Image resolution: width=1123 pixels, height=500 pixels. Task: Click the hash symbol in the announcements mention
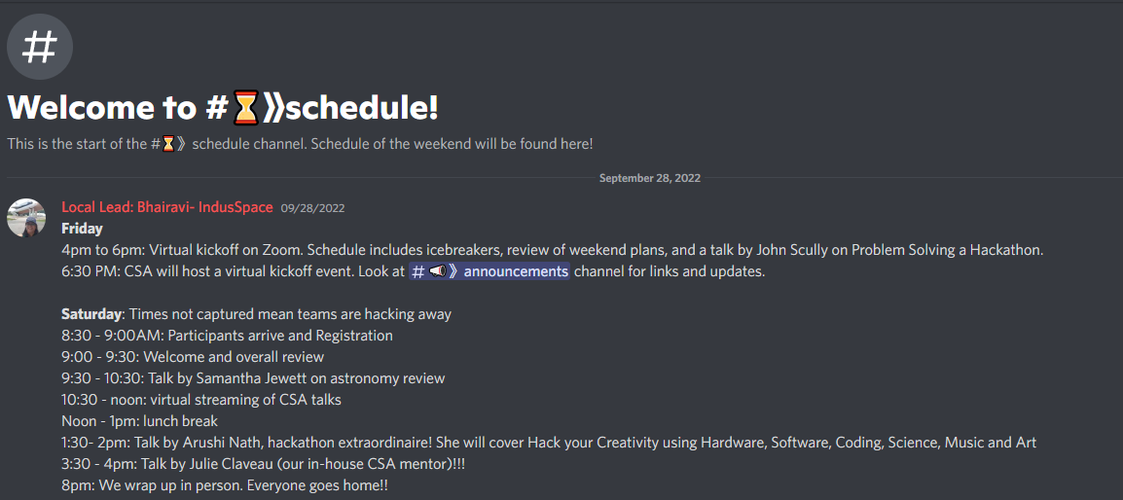pos(418,271)
